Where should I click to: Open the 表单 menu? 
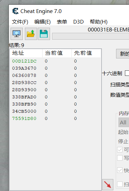coord(62,22)
